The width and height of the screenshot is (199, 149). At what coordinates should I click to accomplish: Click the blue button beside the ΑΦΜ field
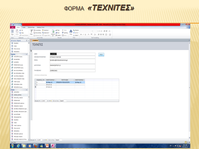click(101, 55)
